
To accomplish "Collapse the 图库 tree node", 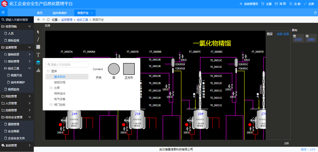I will click(48, 71).
